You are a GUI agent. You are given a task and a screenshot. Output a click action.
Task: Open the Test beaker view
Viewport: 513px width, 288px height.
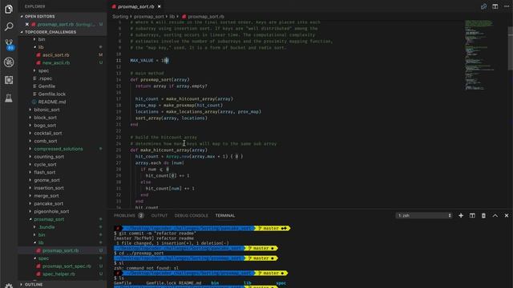(9, 98)
